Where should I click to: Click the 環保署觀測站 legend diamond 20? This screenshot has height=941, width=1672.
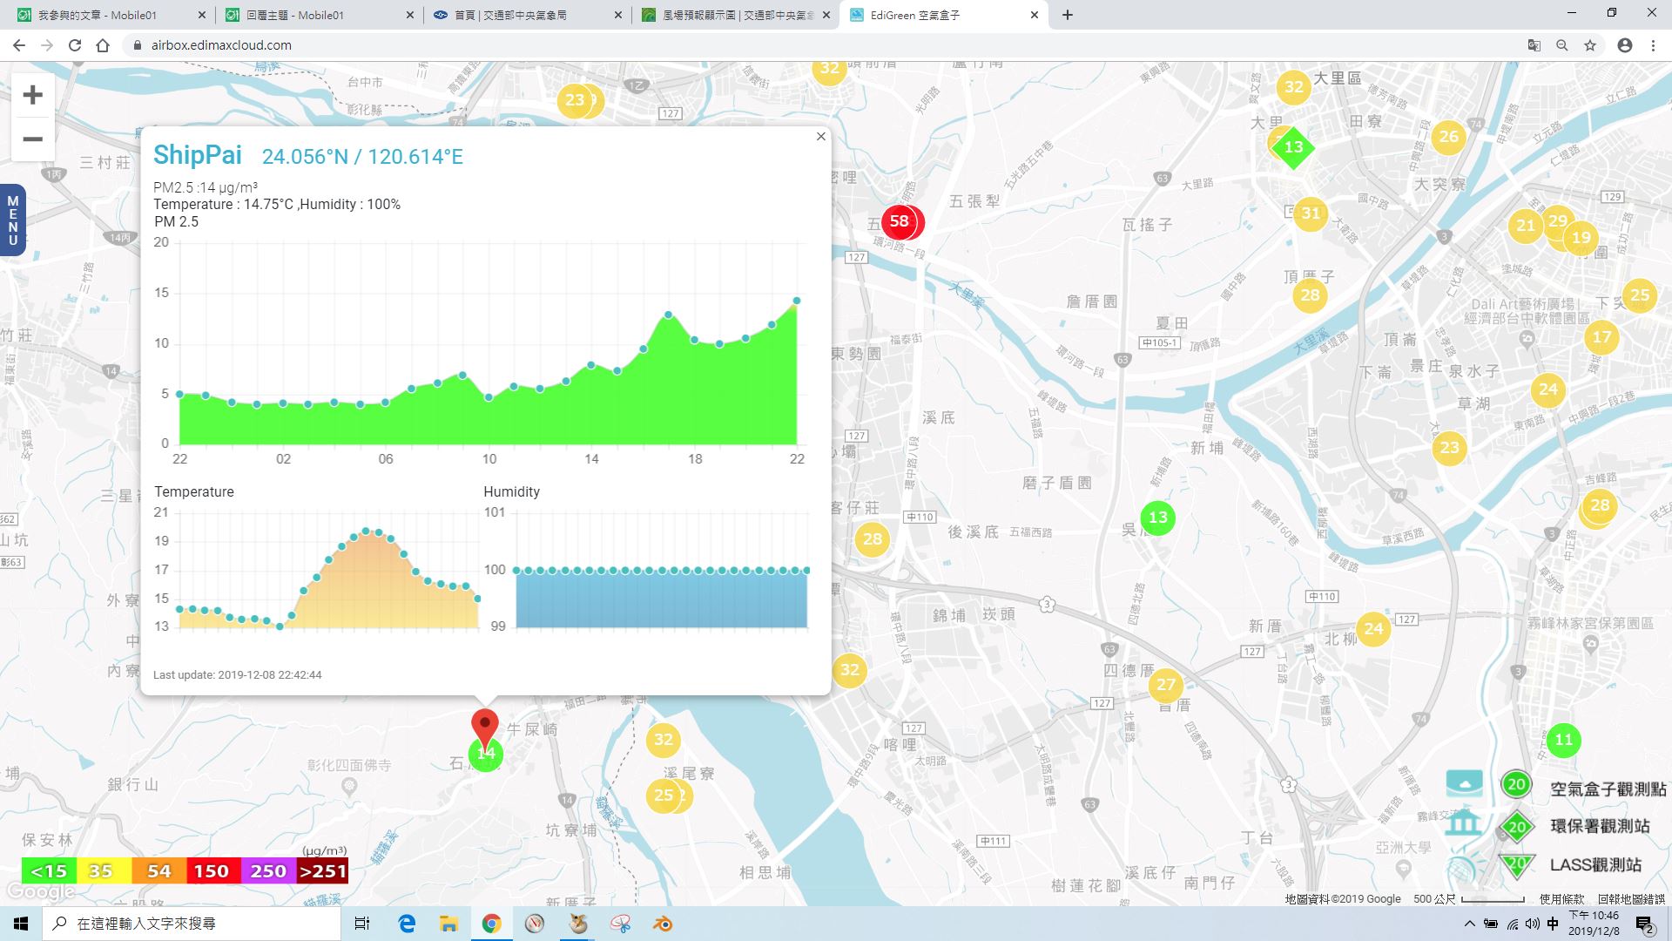[1516, 826]
